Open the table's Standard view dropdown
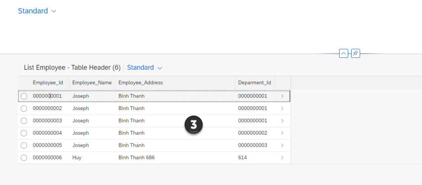Viewport: 422px width, 185px height. 145,68
